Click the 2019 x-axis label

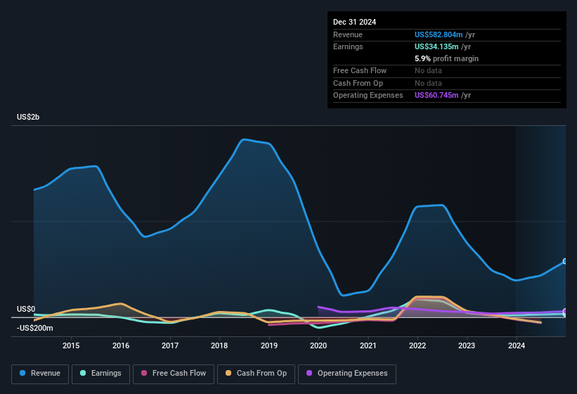269,345
